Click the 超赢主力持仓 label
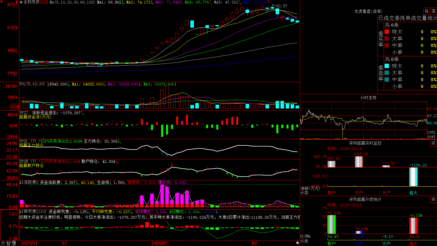The height and width of the screenshot is (246, 437). (x=31, y=145)
